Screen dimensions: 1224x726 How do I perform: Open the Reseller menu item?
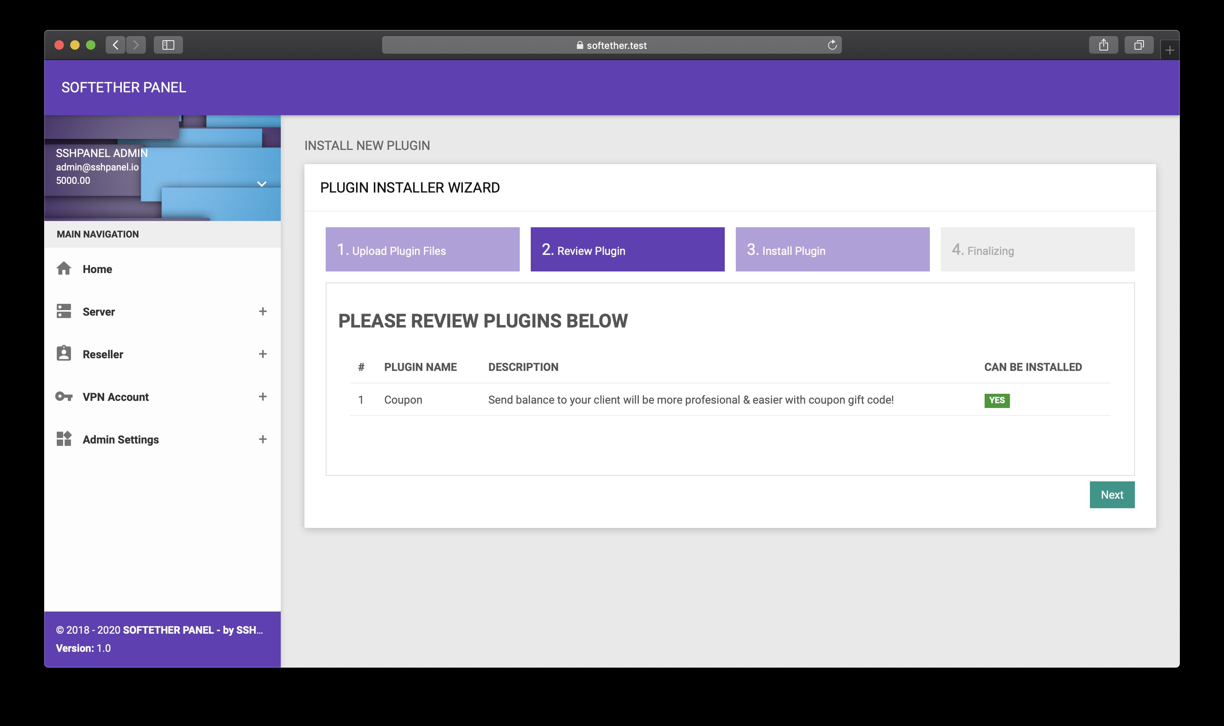pyautogui.click(x=162, y=354)
